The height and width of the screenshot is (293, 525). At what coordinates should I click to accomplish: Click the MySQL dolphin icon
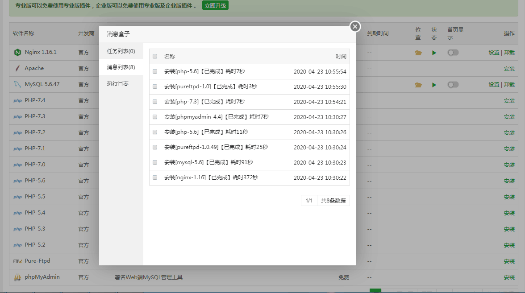(x=17, y=84)
